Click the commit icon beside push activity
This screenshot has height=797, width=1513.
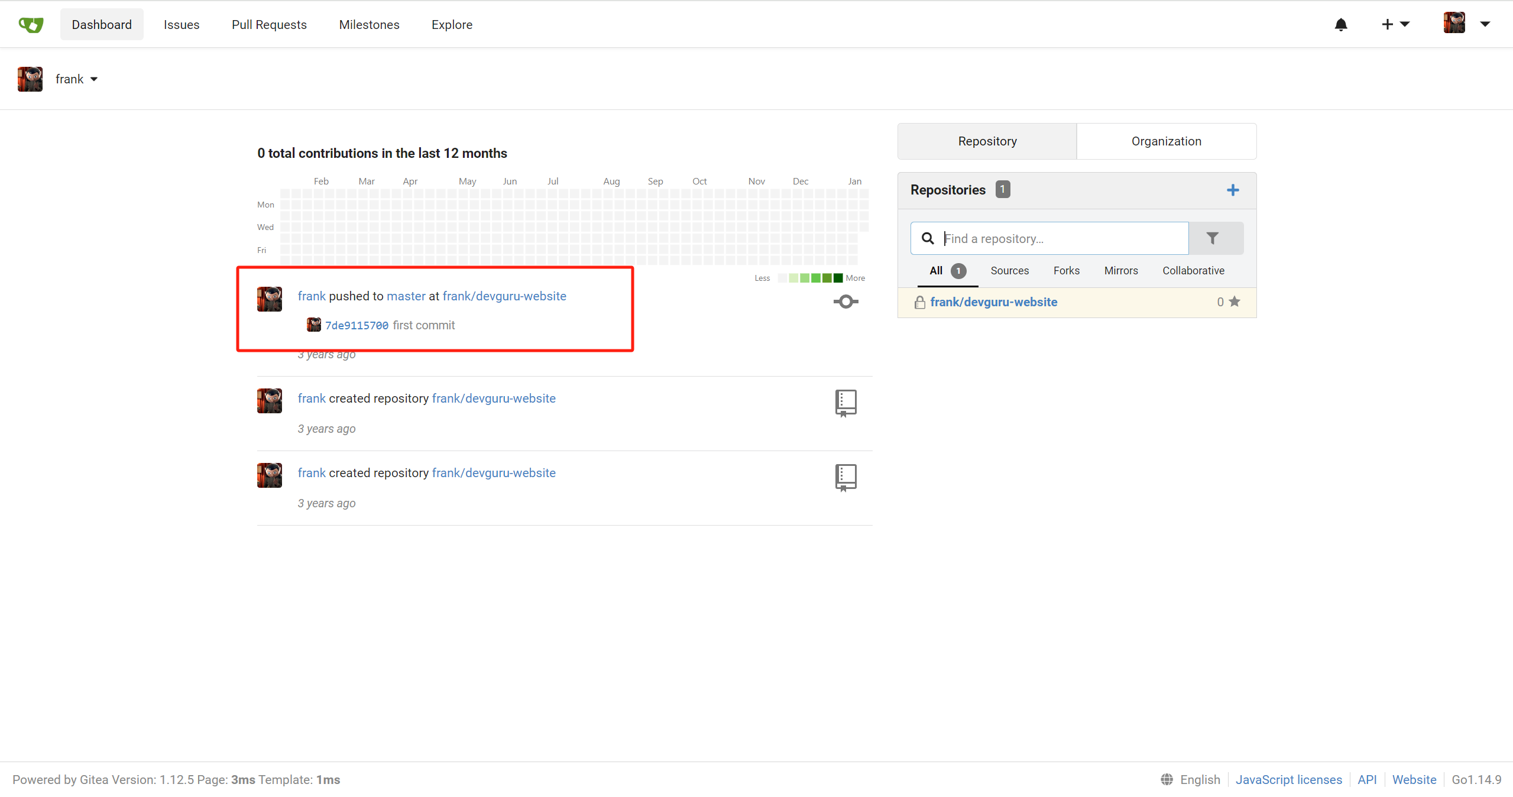tap(845, 302)
